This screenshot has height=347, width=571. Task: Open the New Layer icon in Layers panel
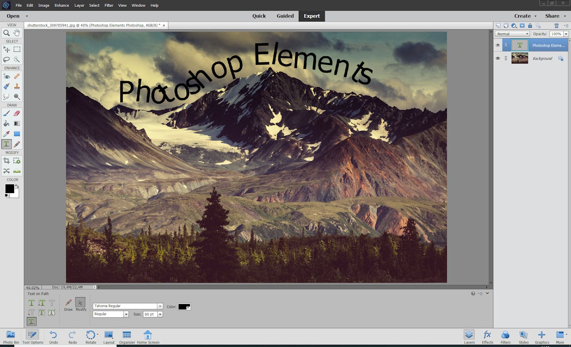[x=498, y=25]
